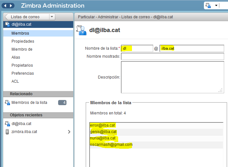Select member oscarmash@gmail.com

156,145
